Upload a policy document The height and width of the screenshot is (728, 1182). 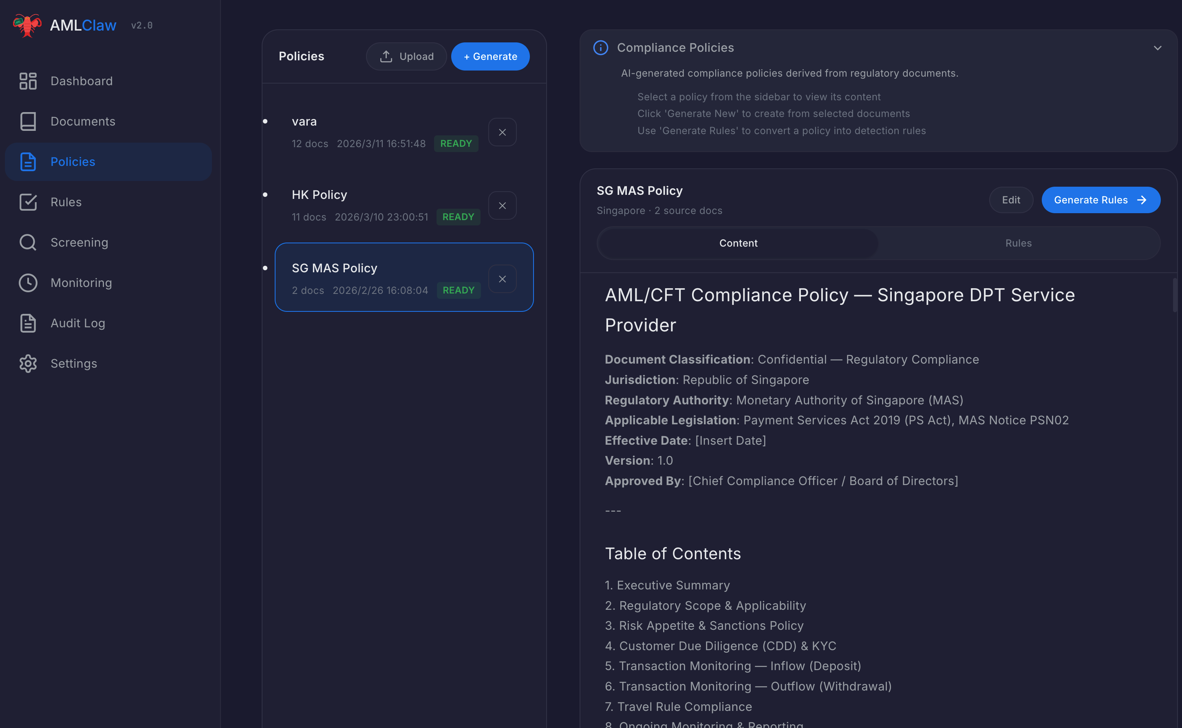(x=406, y=56)
